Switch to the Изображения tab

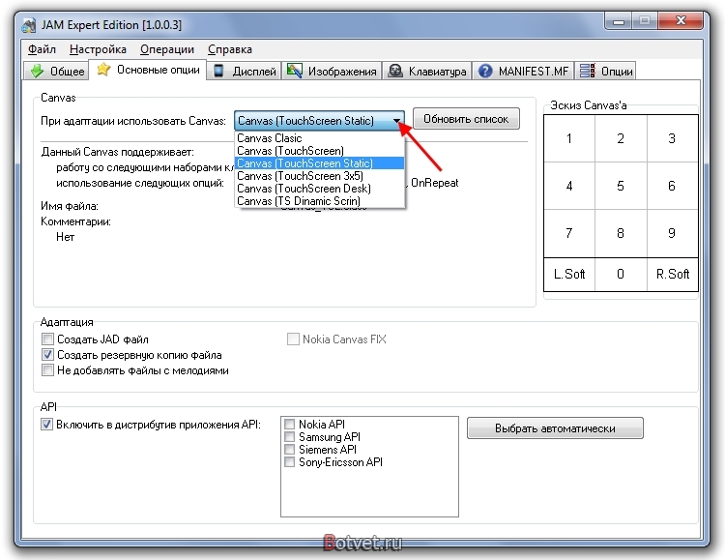tap(332, 71)
